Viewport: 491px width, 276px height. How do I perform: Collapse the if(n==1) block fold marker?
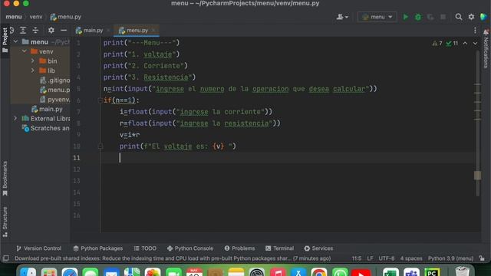click(101, 100)
